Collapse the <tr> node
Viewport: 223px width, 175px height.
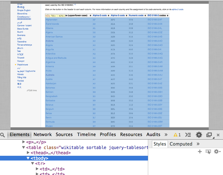point(33,163)
